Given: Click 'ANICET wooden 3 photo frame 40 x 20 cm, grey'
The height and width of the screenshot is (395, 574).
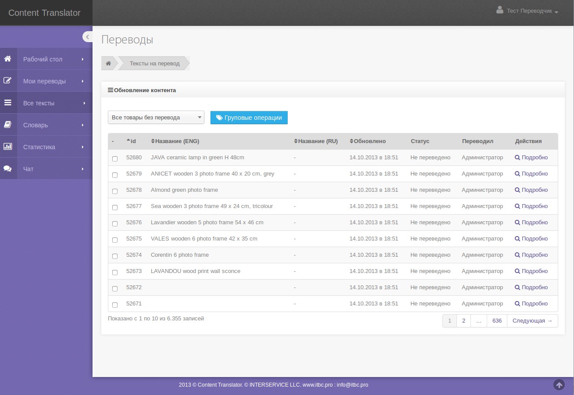Looking at the screenshot, I should [212, 173].
